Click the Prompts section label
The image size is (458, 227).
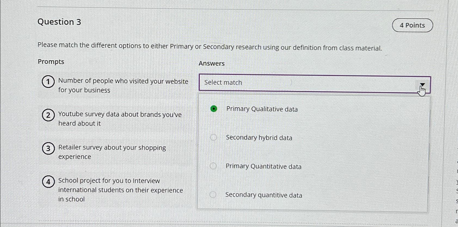(51, 62)
